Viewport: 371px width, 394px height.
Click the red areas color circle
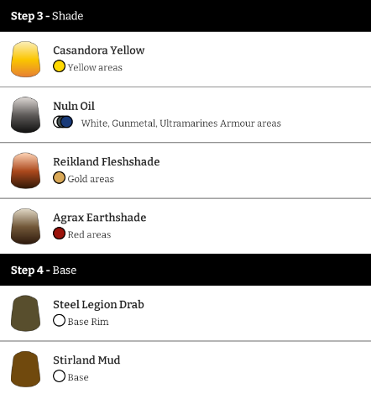pyautogui.click(x=59, y=234)
